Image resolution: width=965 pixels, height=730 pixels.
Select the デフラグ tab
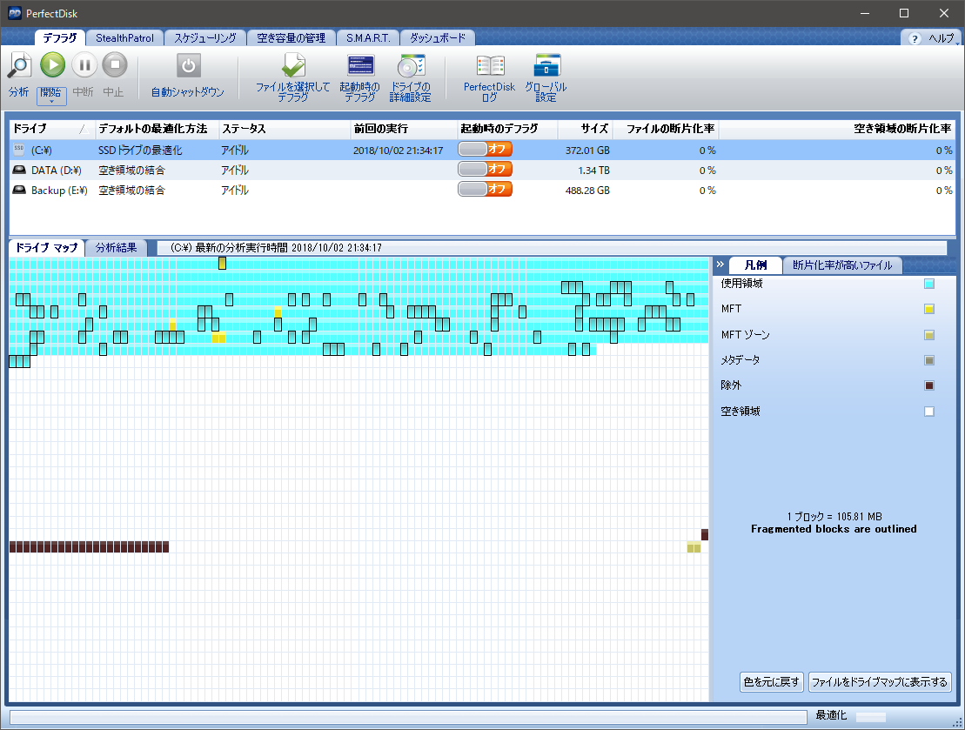[60, 37]
